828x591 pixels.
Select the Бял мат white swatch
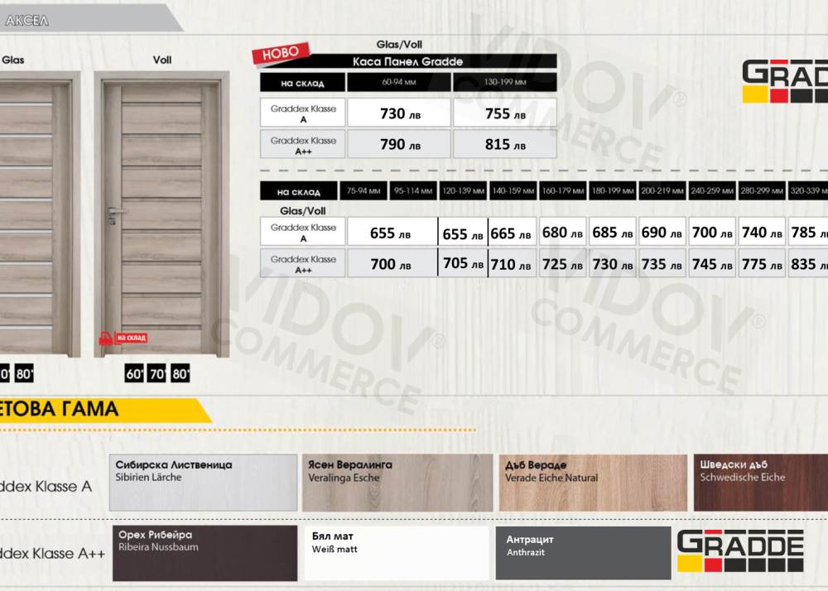tap(397, 553)
